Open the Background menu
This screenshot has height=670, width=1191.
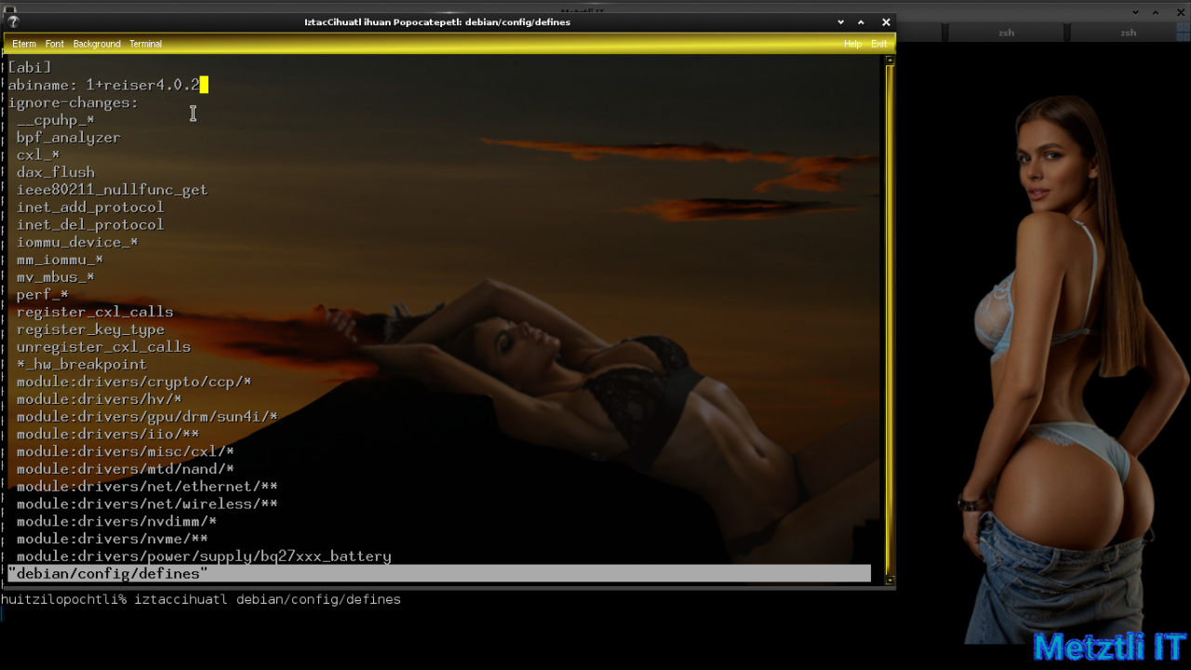click(x=97, y=44)
